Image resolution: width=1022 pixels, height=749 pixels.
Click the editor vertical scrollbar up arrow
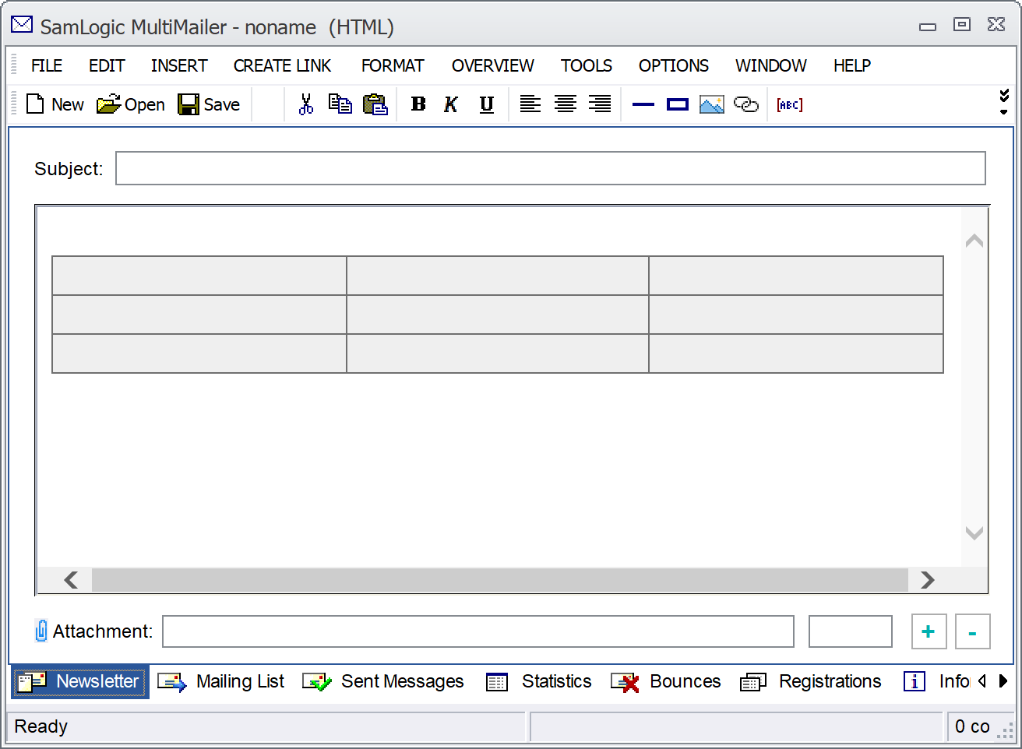pos(974,241)
